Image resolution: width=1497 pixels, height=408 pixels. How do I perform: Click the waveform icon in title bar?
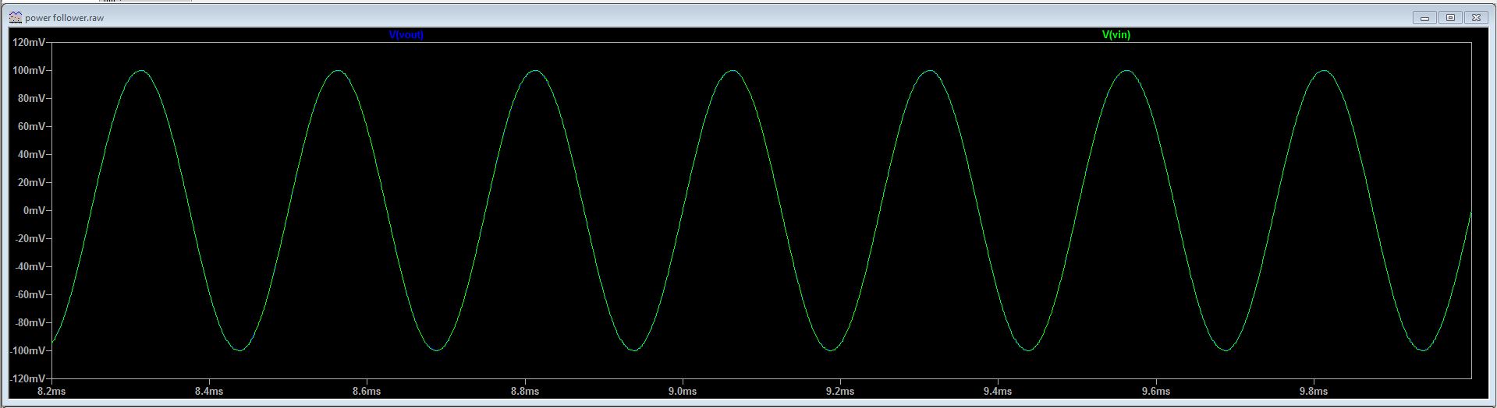16,17
